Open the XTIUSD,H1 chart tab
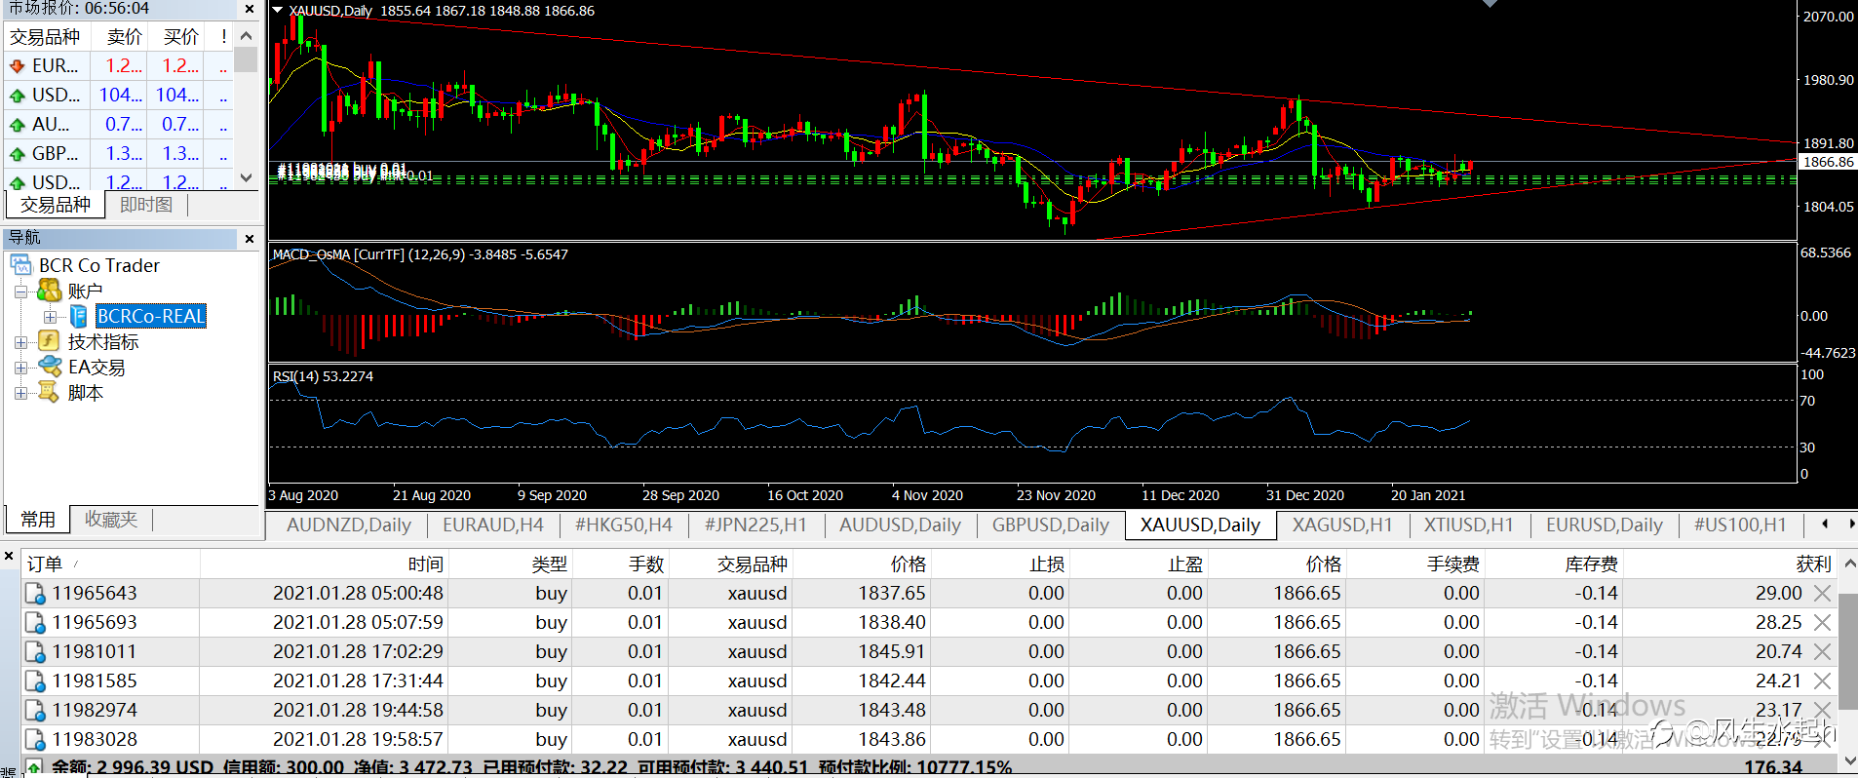Screen dimensions: 1858x778 (x=1468, y=525)
